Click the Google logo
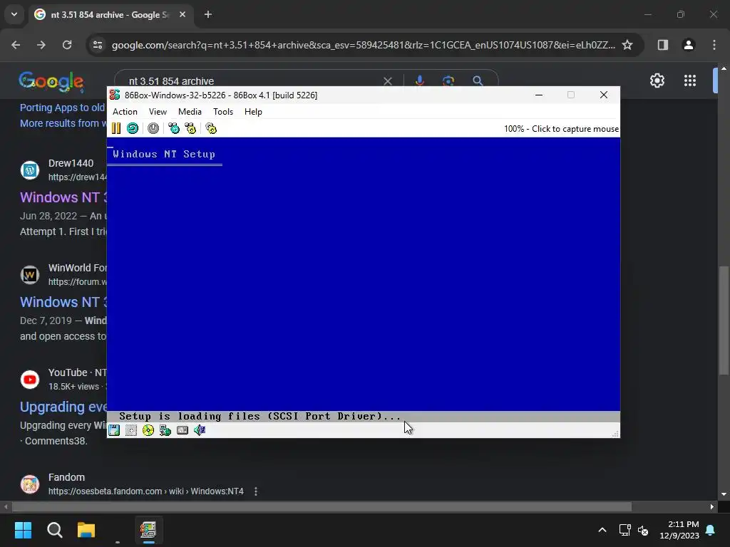The image size is (730, 547). [51, 81]
